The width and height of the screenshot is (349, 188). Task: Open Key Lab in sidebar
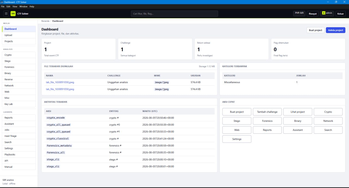click(x=19, y=104)
